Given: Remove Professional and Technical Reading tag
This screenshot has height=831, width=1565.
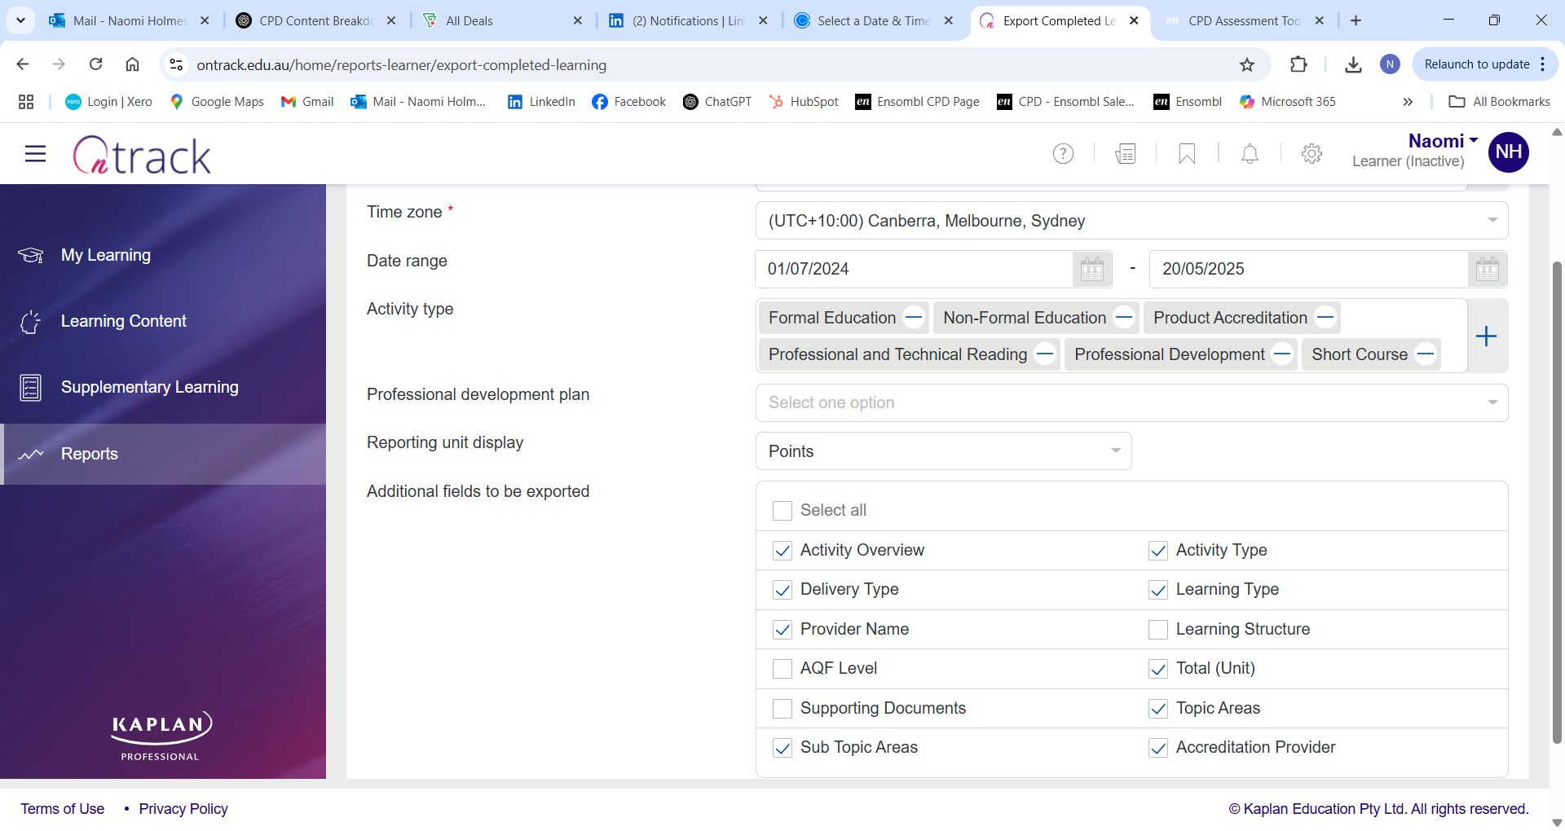Looking at the screenshot, I should point(1045,354).
